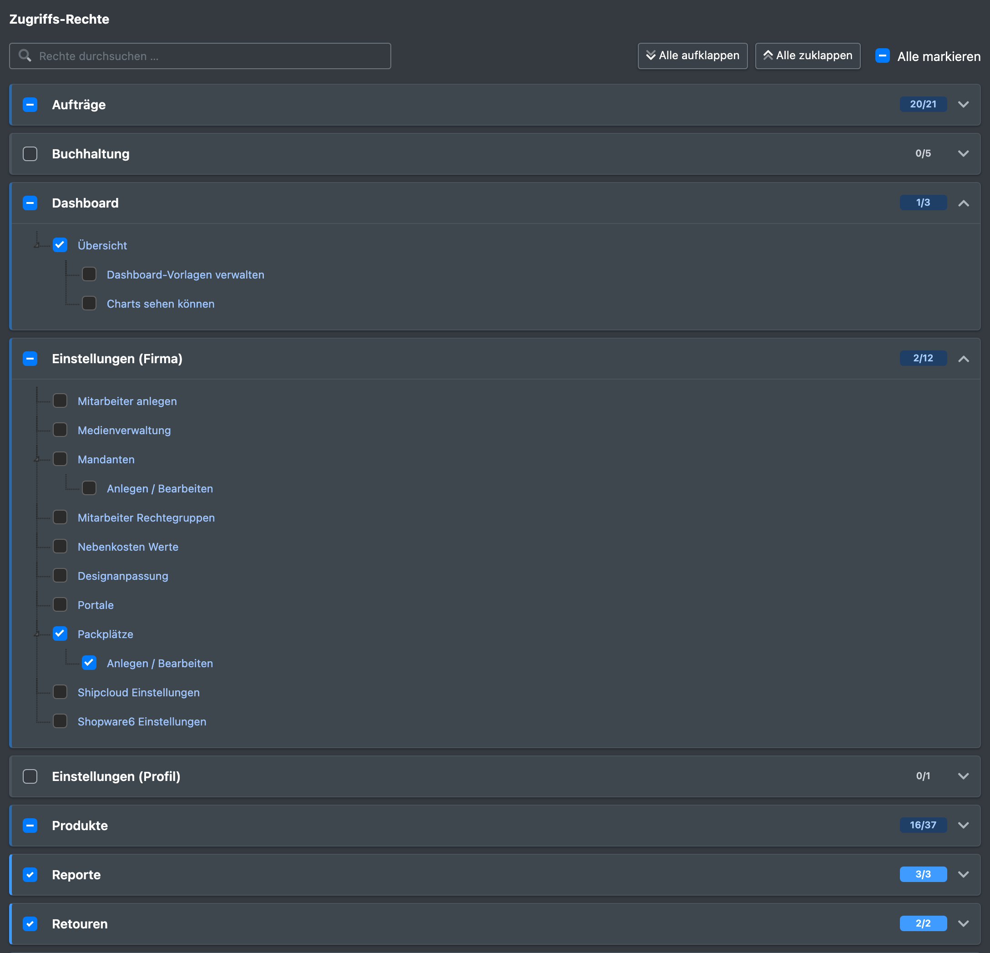Uncheck the Packplätze checkbox
Screen dimensions: 990x953
coord(60,634)
